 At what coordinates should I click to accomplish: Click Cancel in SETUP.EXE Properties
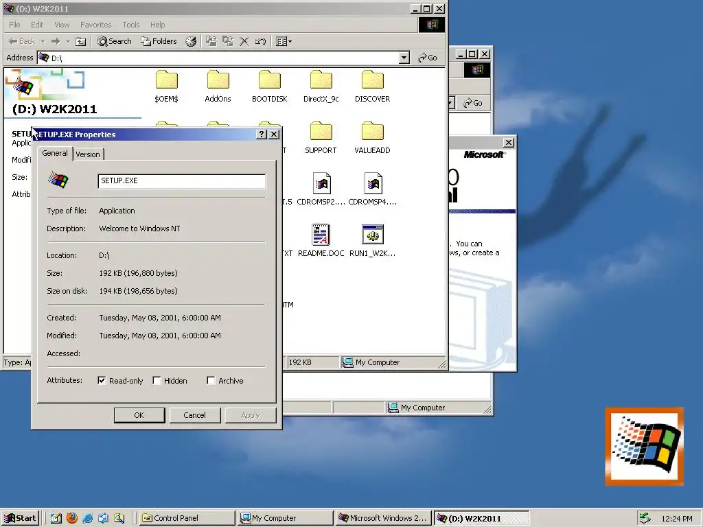(x=194, y=415)
